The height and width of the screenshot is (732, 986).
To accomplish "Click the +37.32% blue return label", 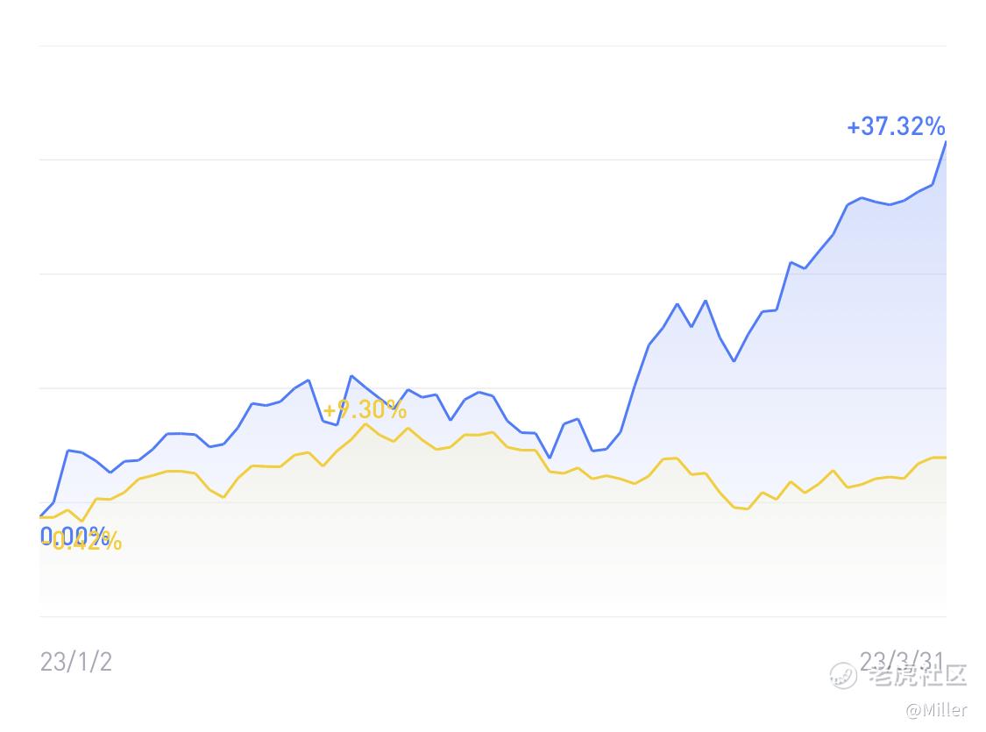I will (x=896, y=126).
